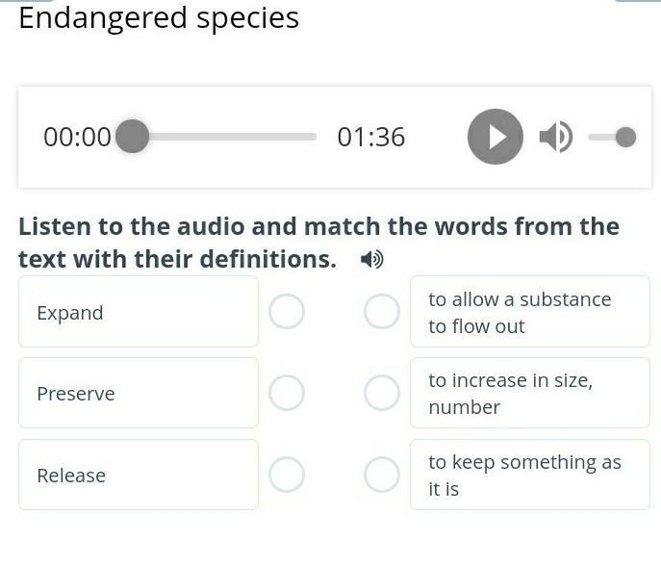Play the Endangered species audio
Image resolution: width=661 pixels, height=567 pixels.
coord(496,137)
